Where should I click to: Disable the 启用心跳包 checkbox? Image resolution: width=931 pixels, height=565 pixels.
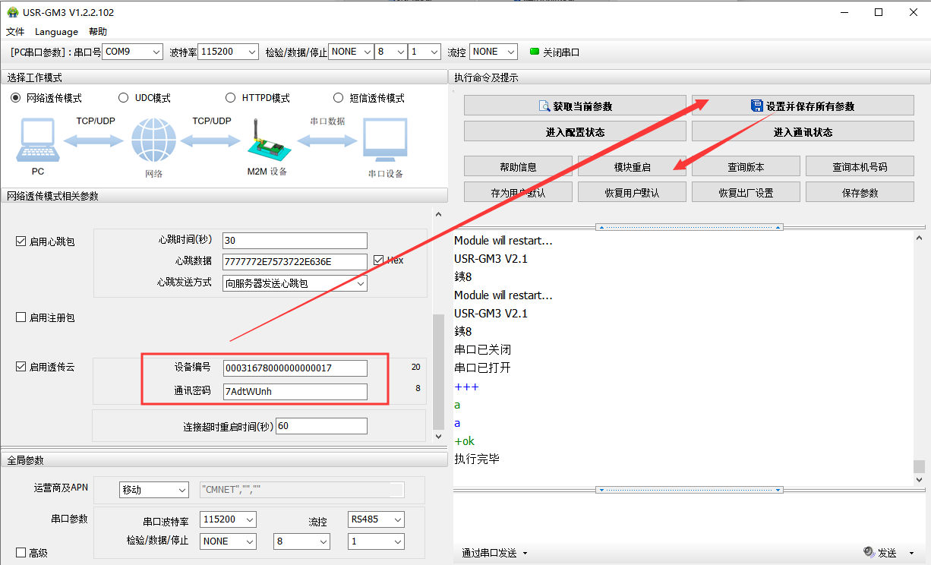tap(21, 241)
